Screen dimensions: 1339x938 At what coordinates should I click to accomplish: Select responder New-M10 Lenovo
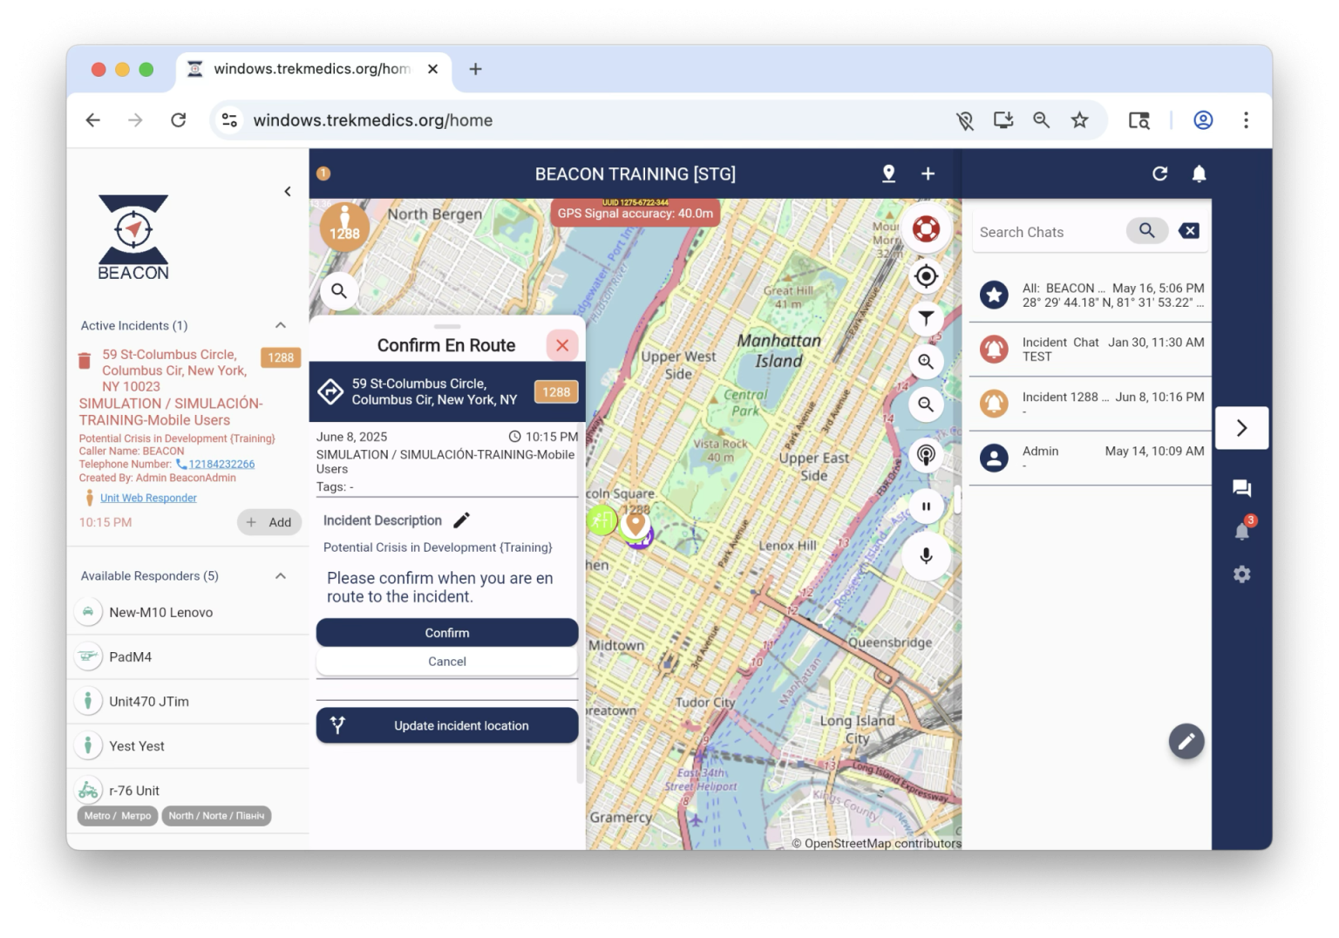(x=187, y=612)
